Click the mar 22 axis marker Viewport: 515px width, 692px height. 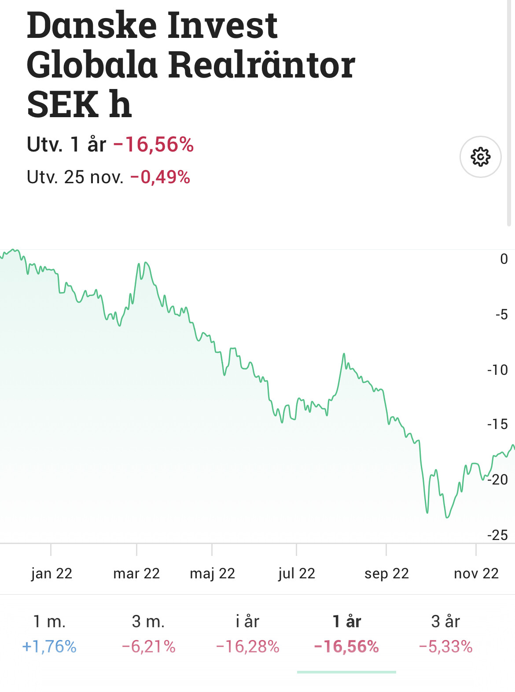point(136,573)
